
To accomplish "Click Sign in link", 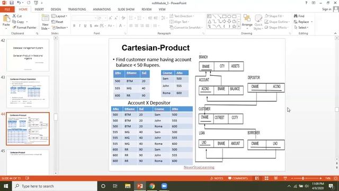I will [x=327, y=9].
